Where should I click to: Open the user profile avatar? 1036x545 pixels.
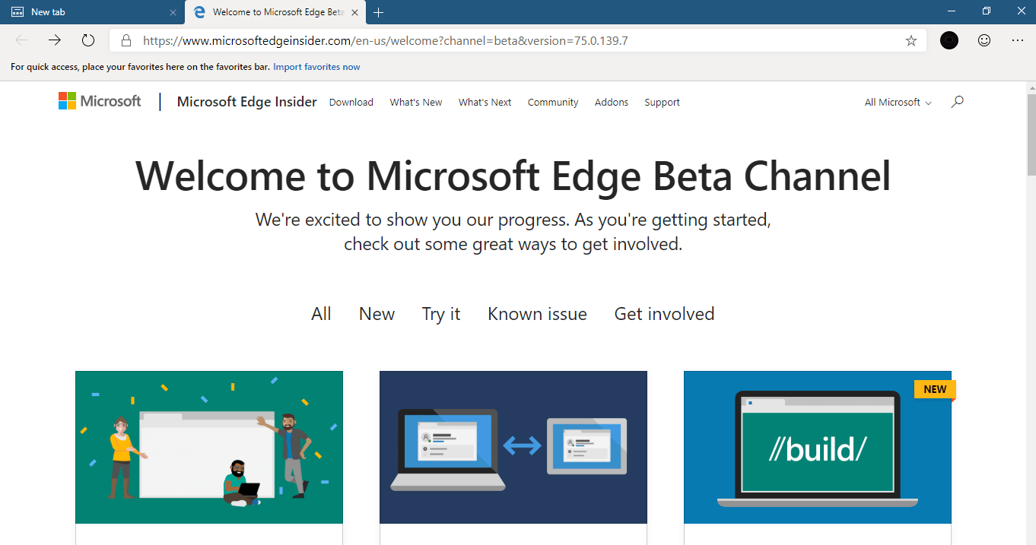pos(949,41)
